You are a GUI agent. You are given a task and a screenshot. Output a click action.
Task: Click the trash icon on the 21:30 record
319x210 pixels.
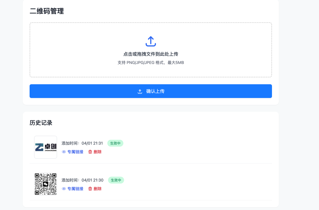[x=90, y=189]
